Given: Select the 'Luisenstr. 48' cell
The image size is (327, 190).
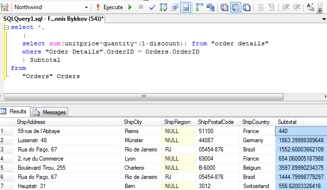Looking at the screenshot, I should (67, 140).
